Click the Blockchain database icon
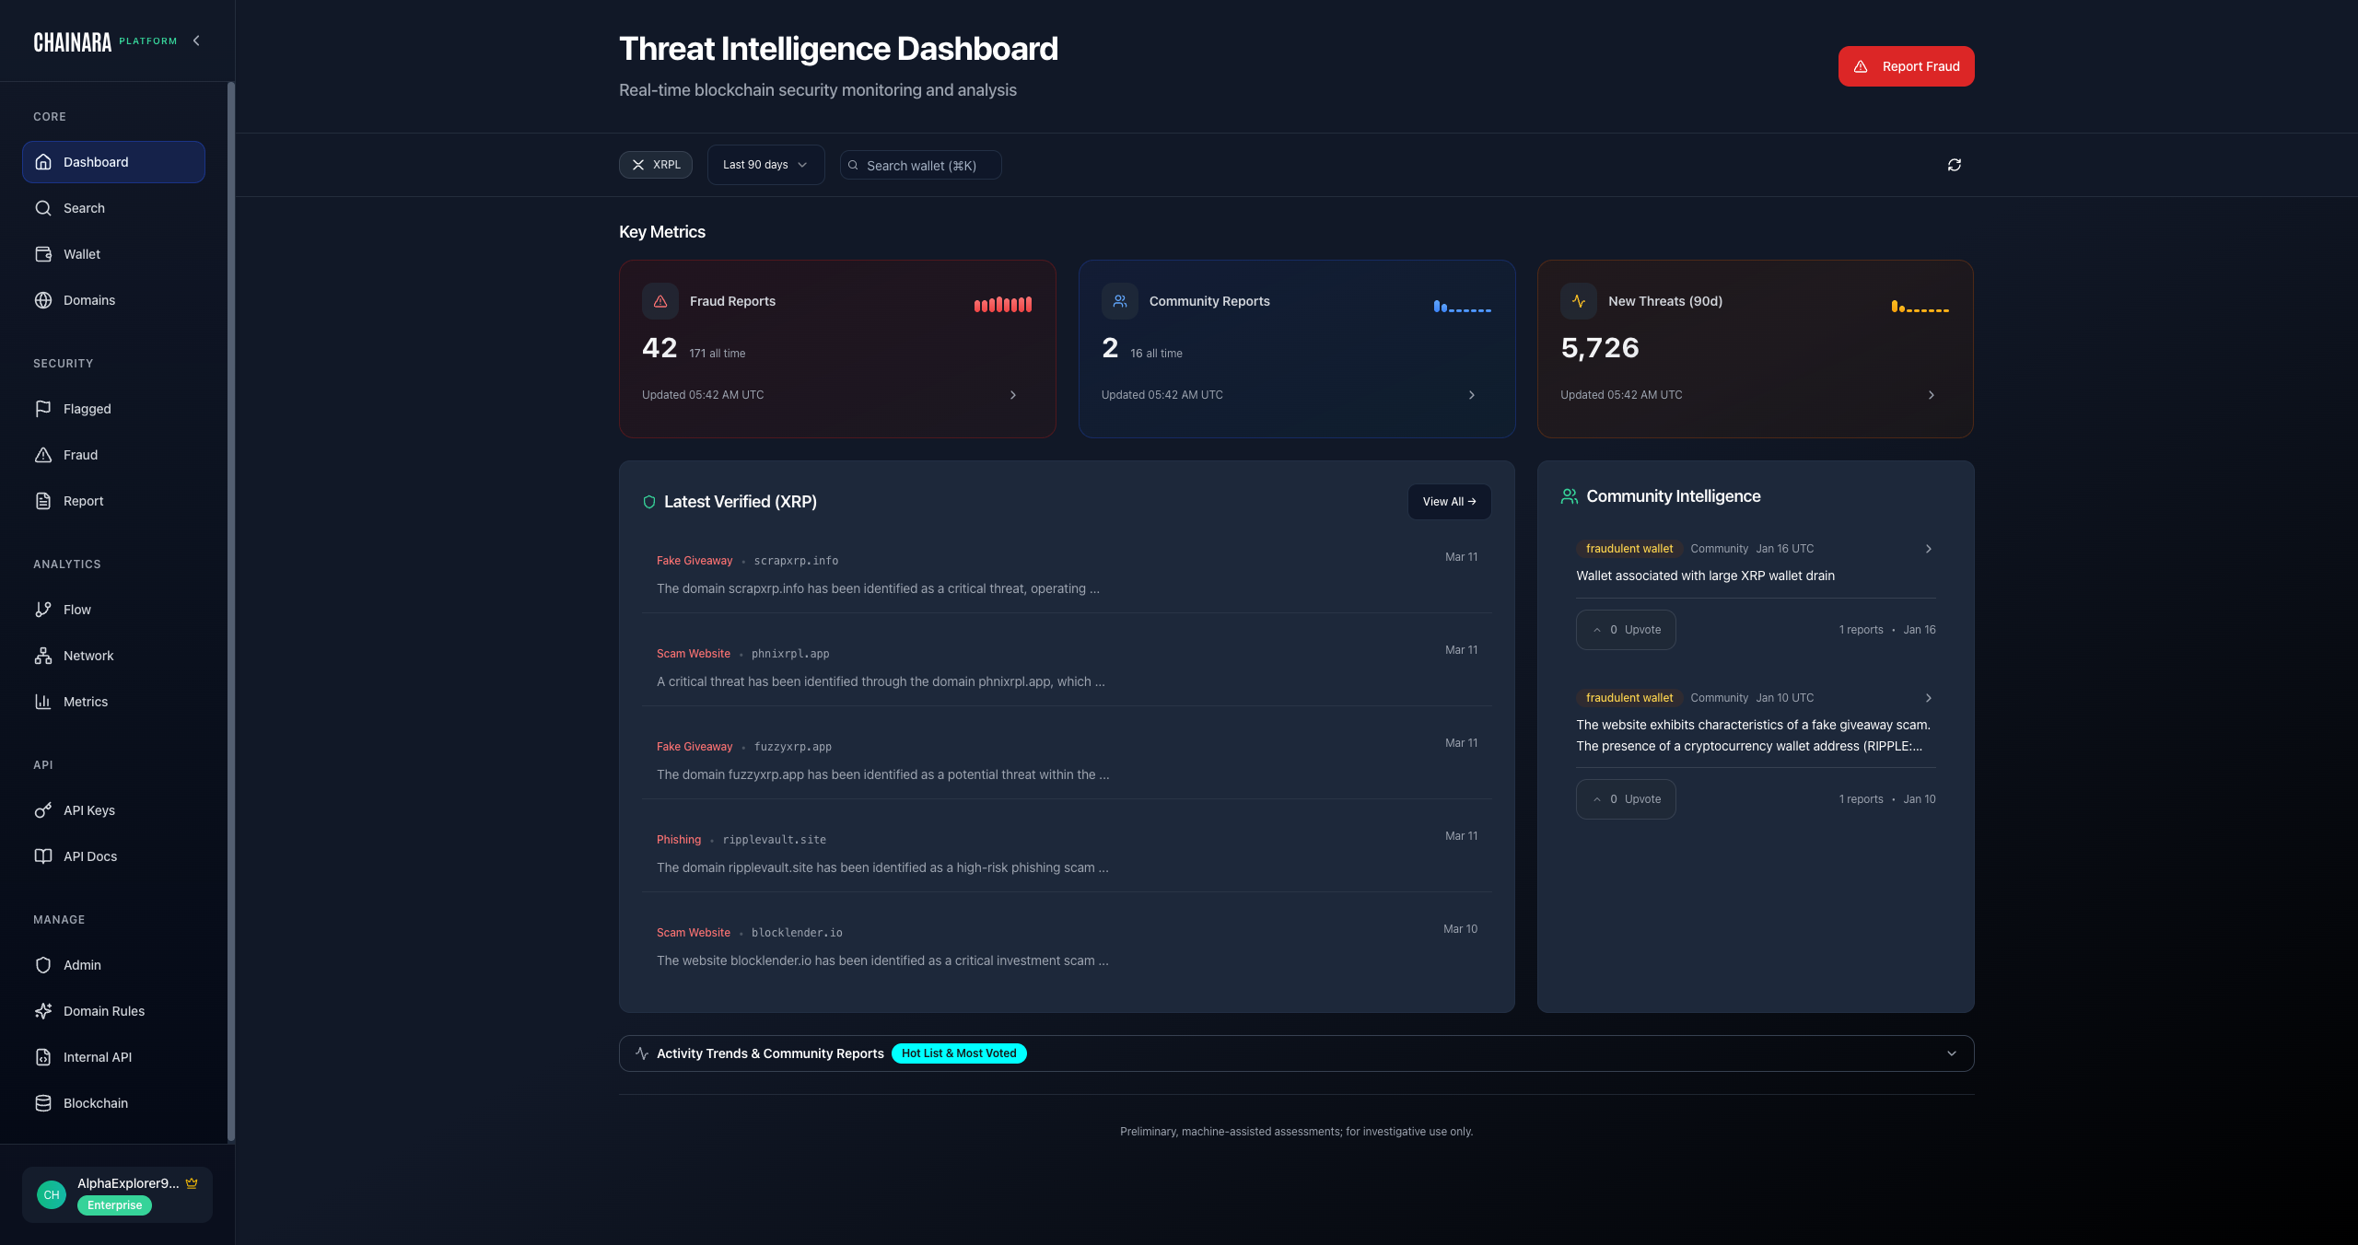The height and width of the screenshot is (1245, 2358). tap(43, 1103)
